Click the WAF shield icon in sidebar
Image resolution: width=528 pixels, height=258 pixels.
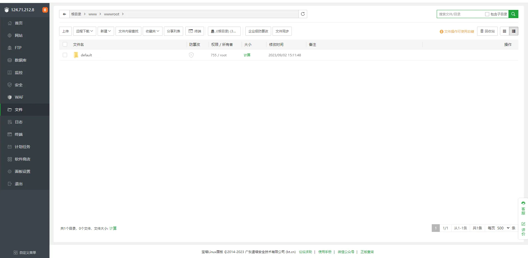pyautogui.click(x=10, y=97)
